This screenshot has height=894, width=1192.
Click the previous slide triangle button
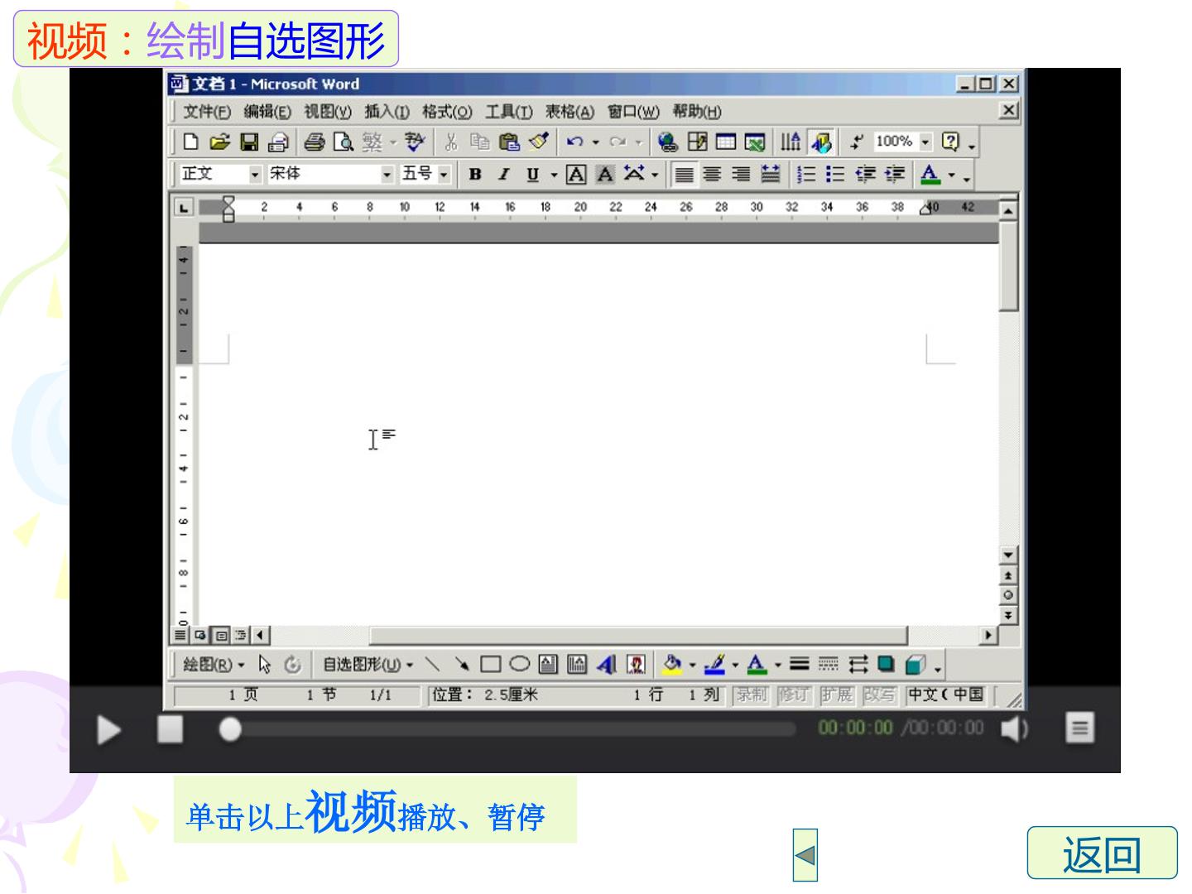(805, 854)
